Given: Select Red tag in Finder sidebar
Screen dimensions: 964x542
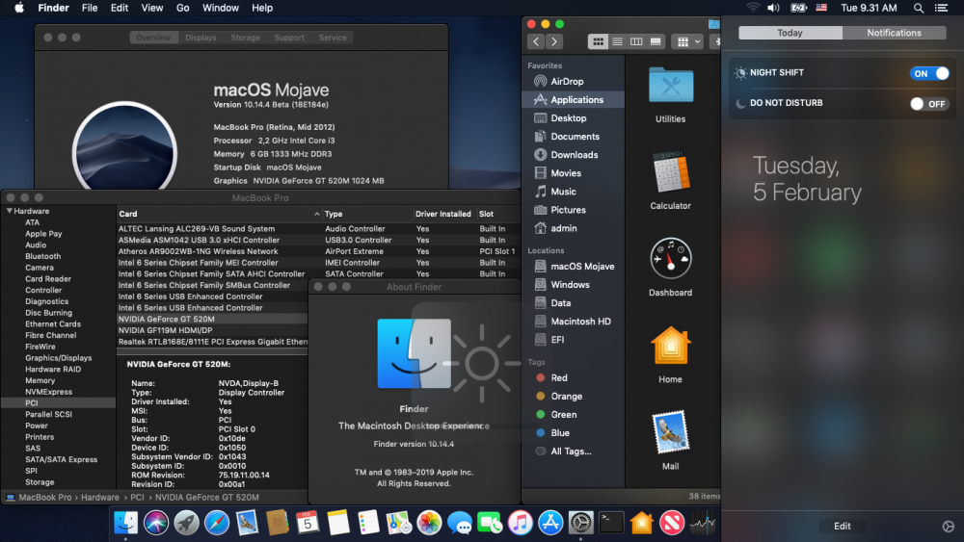Looking at the screenshot, I should click(573, 378).
